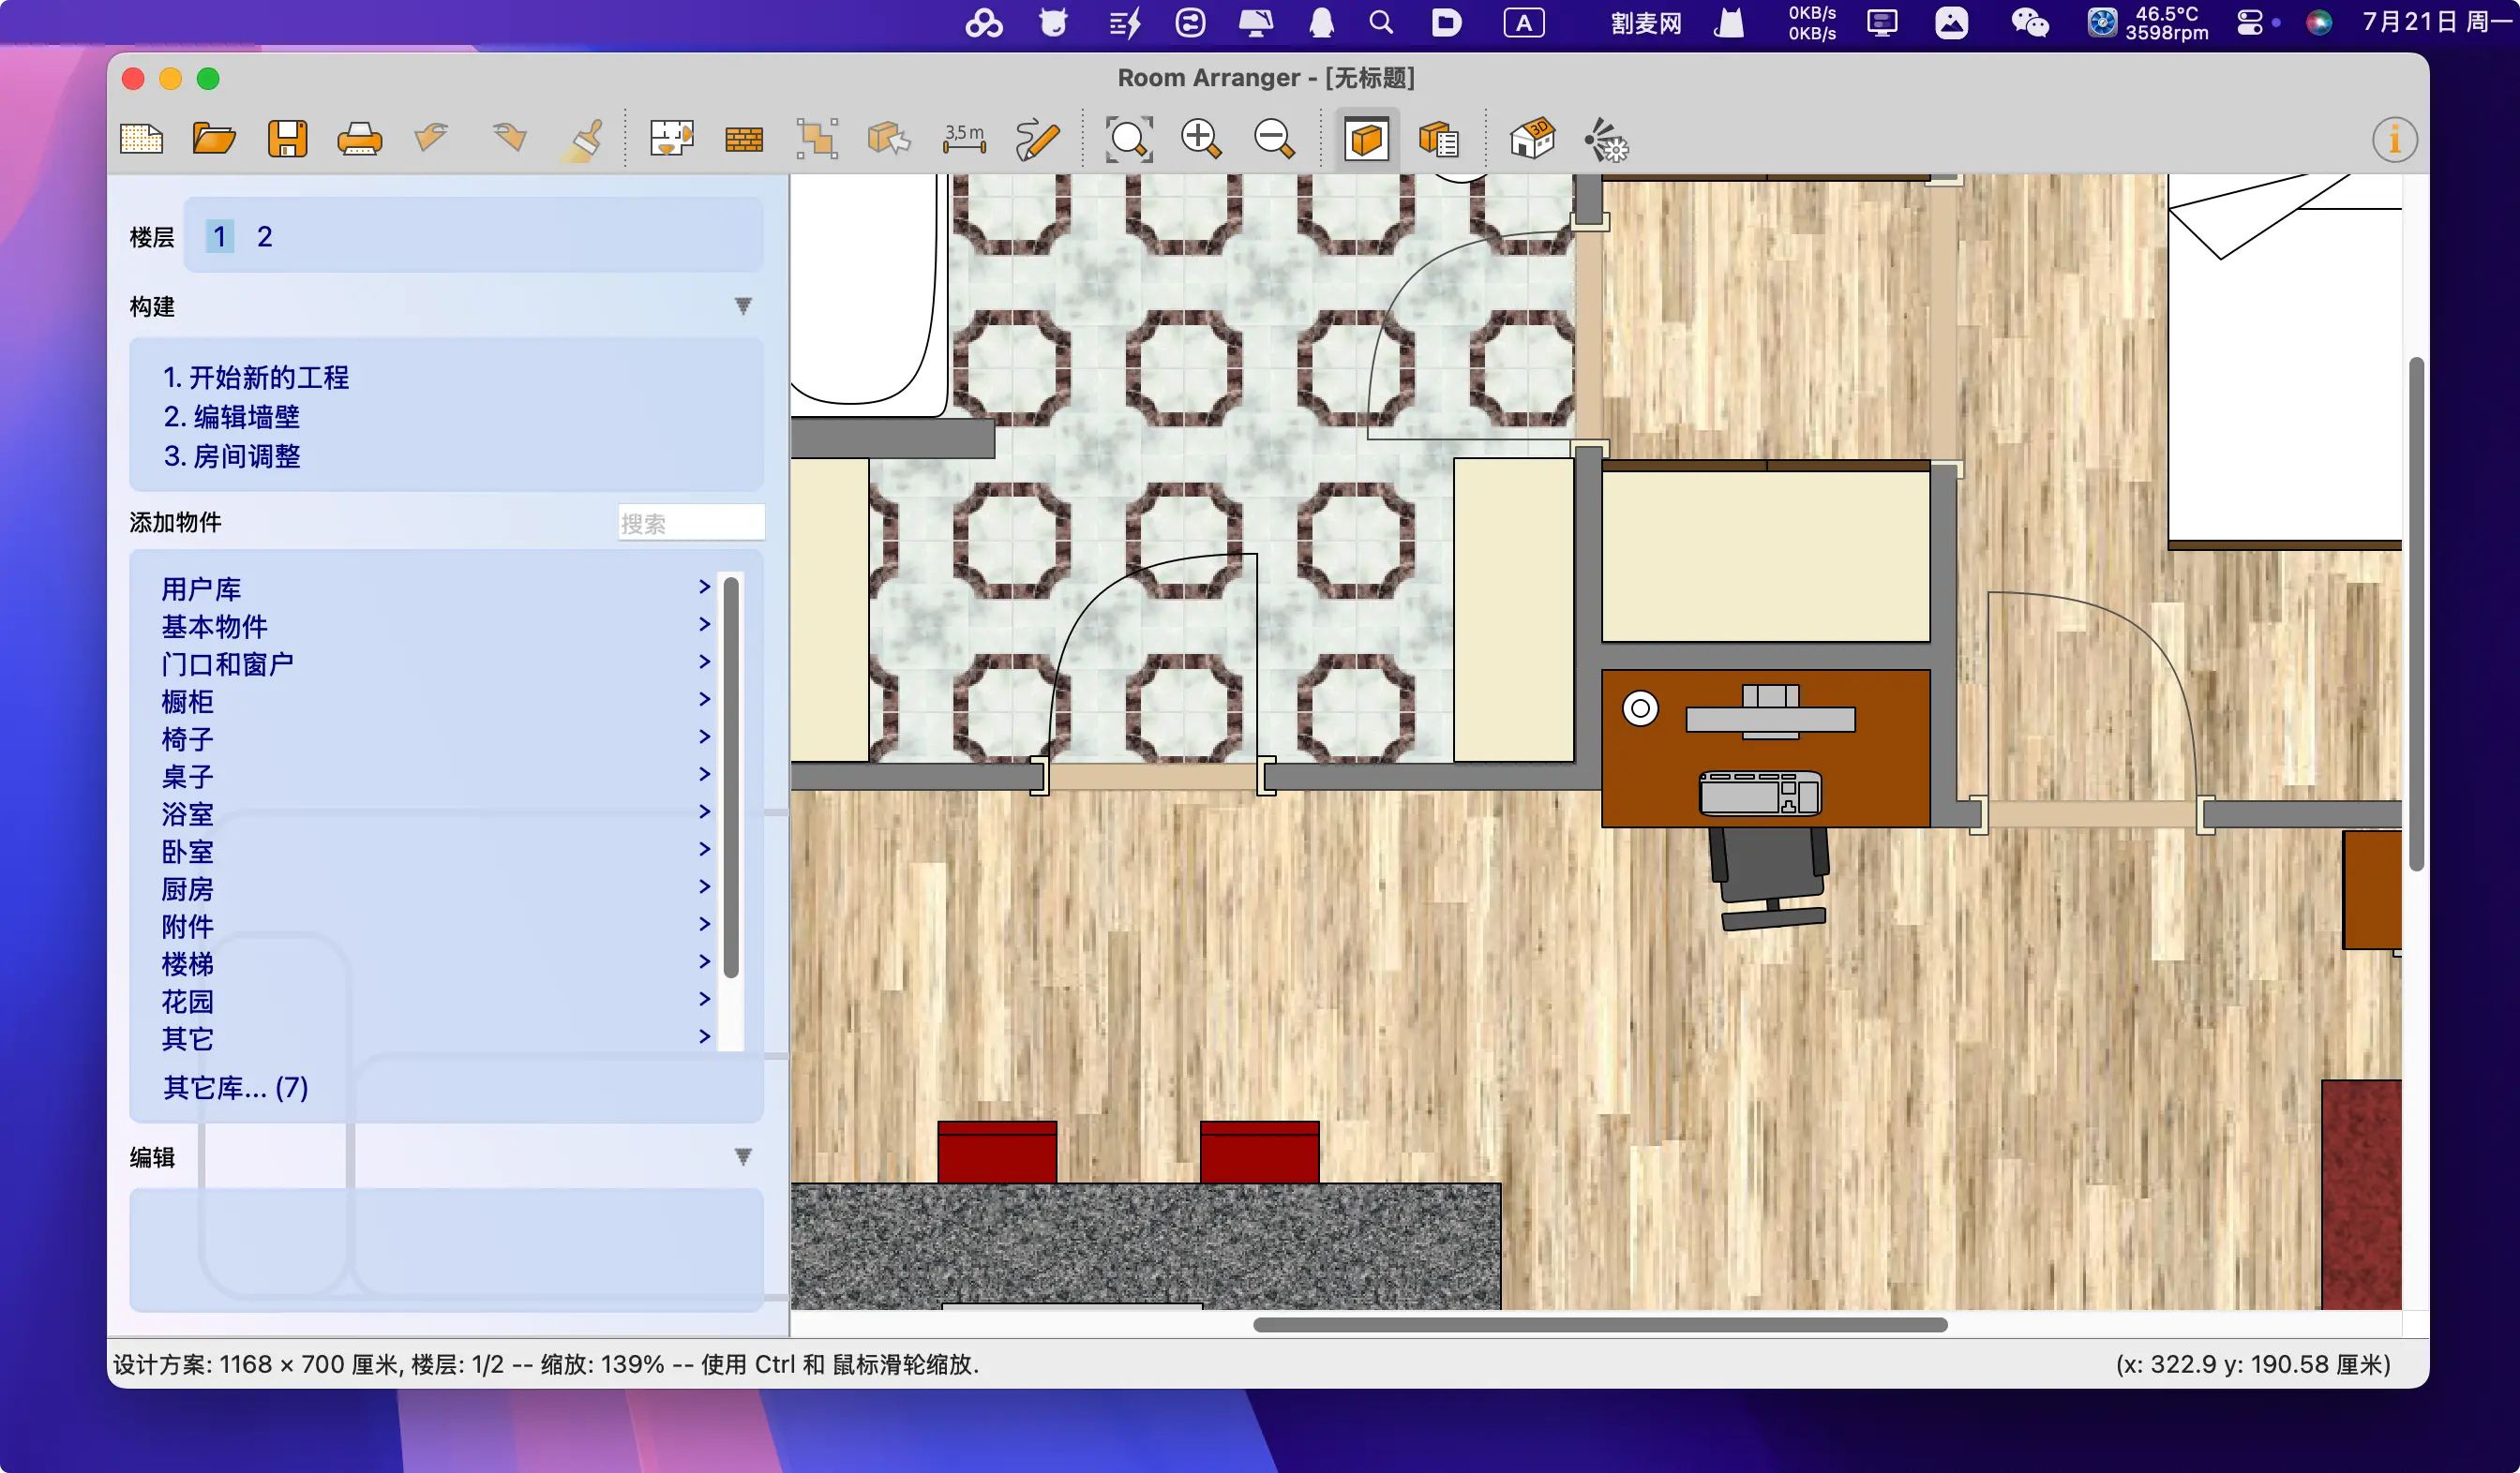This screenshot has height=1473, width=2520.
Task: Click the 搜索 object search field
Action: pyautogui.click(x=690, y=523)
